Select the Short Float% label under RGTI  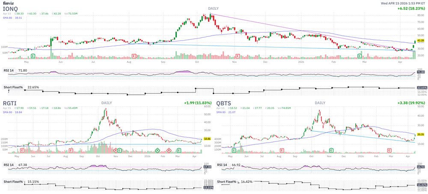pos(15,182)
